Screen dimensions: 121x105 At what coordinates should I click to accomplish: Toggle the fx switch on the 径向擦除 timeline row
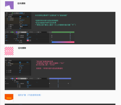[x=5, y=34]
